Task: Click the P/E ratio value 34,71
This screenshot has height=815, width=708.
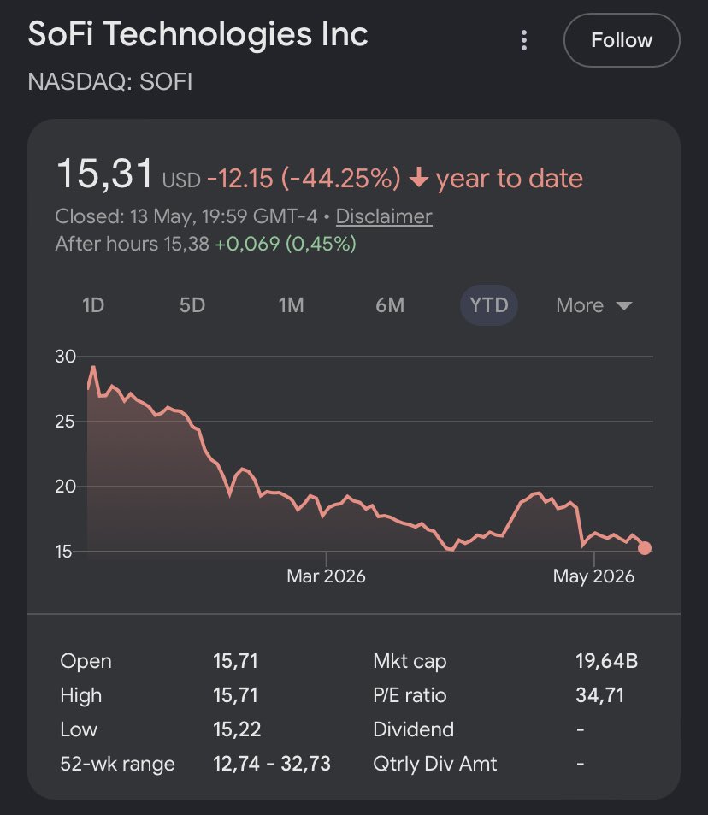Action: pos(600,695)
